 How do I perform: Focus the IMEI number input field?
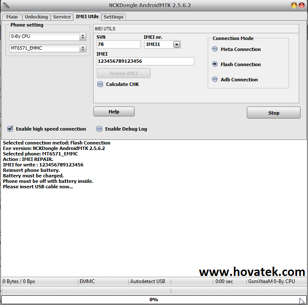click(x=145, y=61)
